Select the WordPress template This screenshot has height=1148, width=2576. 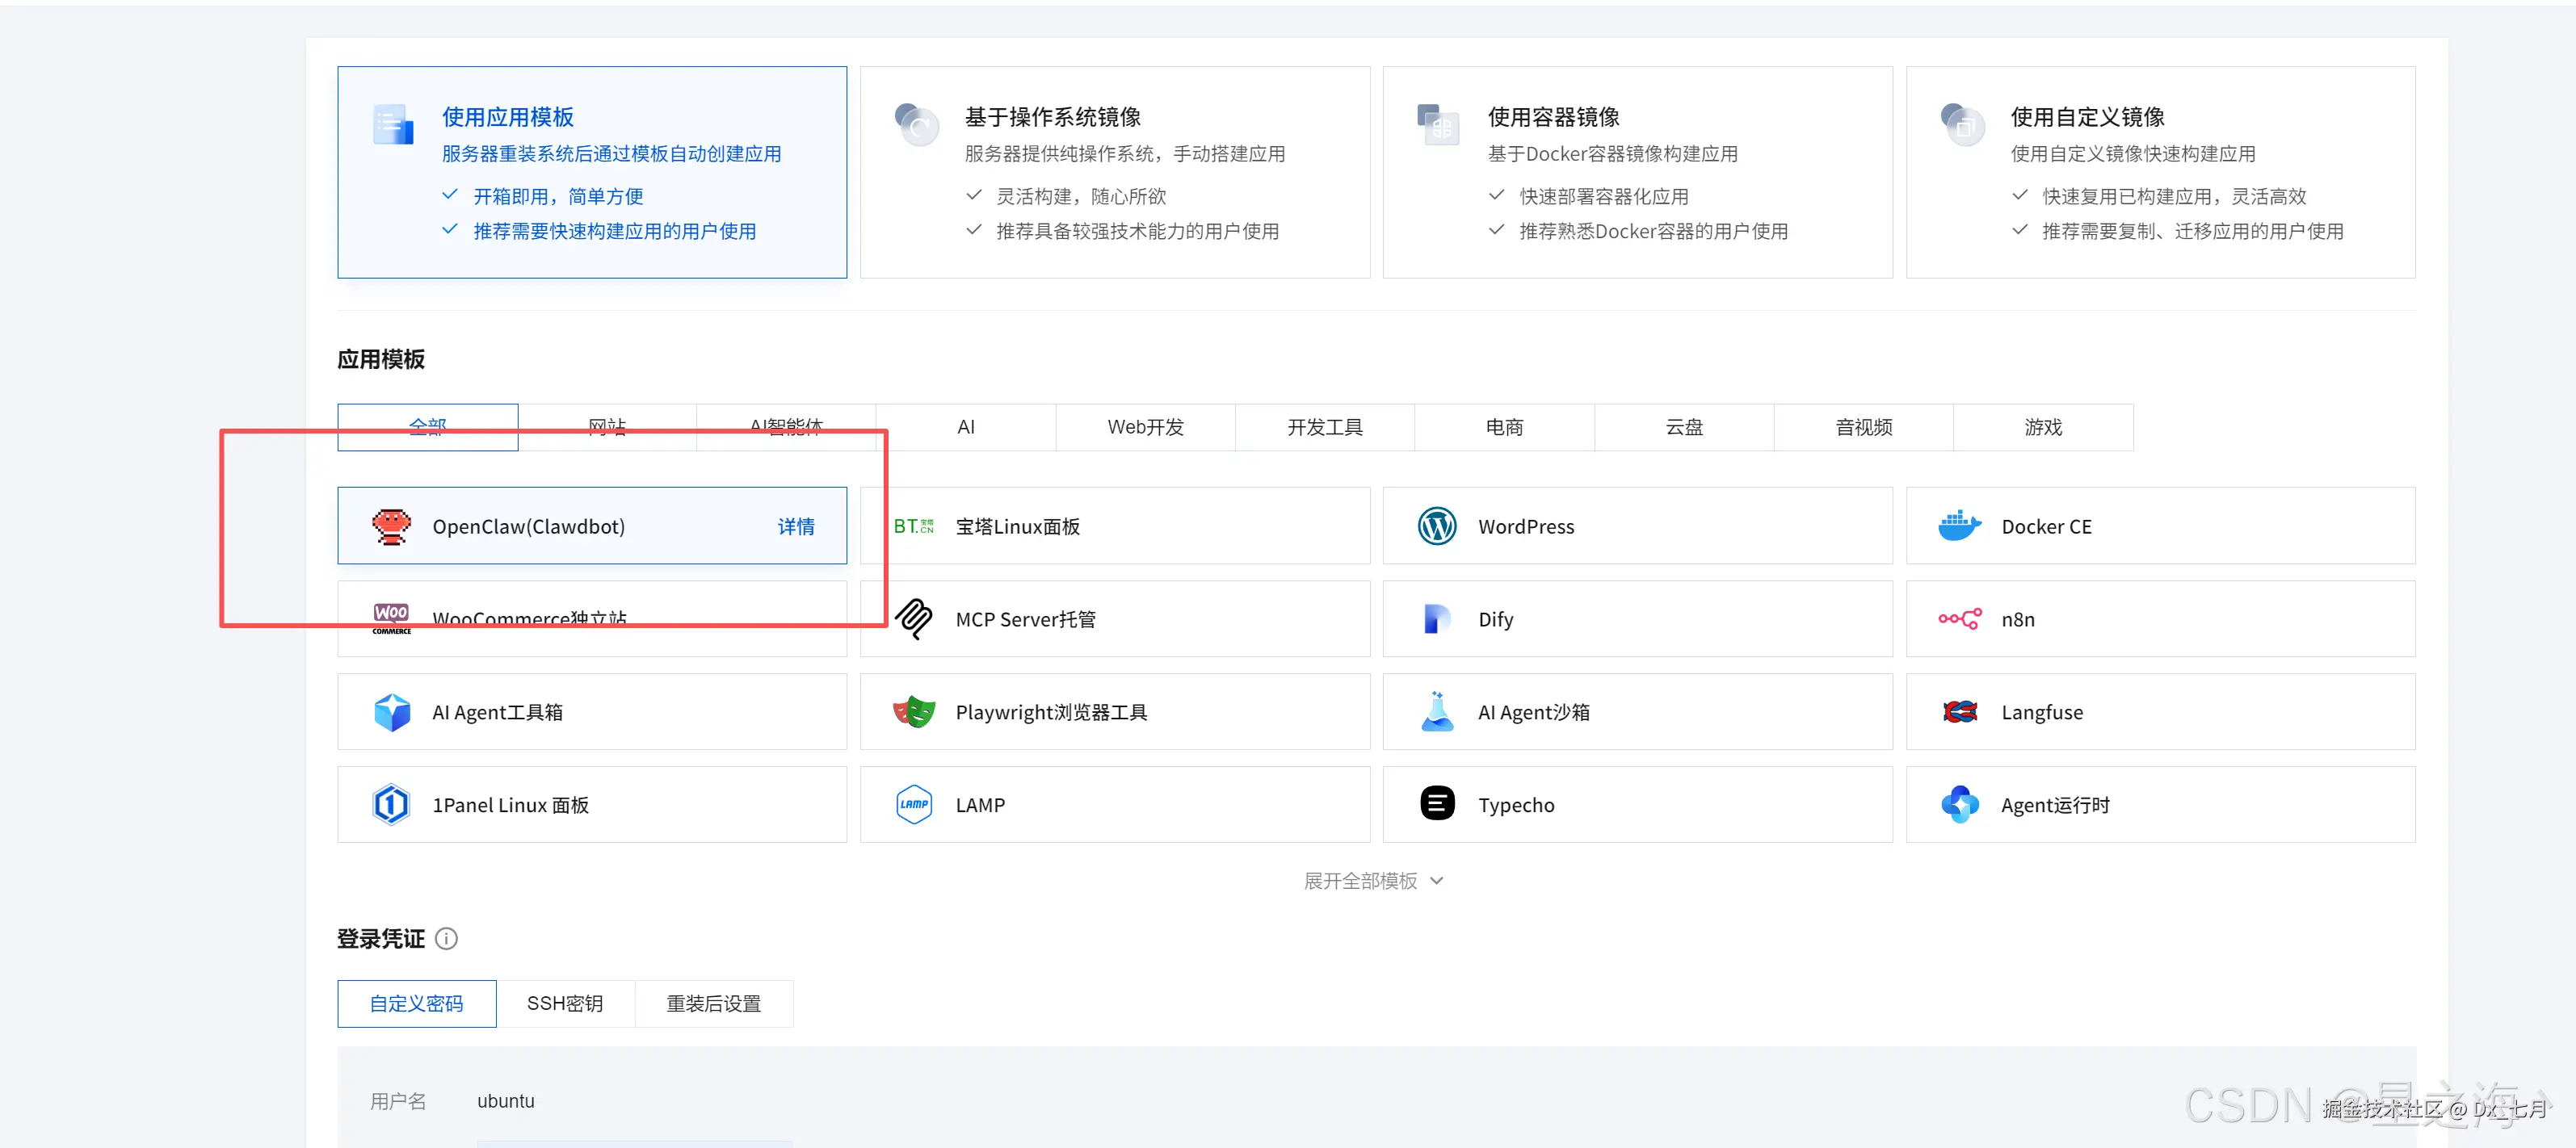1637,526
